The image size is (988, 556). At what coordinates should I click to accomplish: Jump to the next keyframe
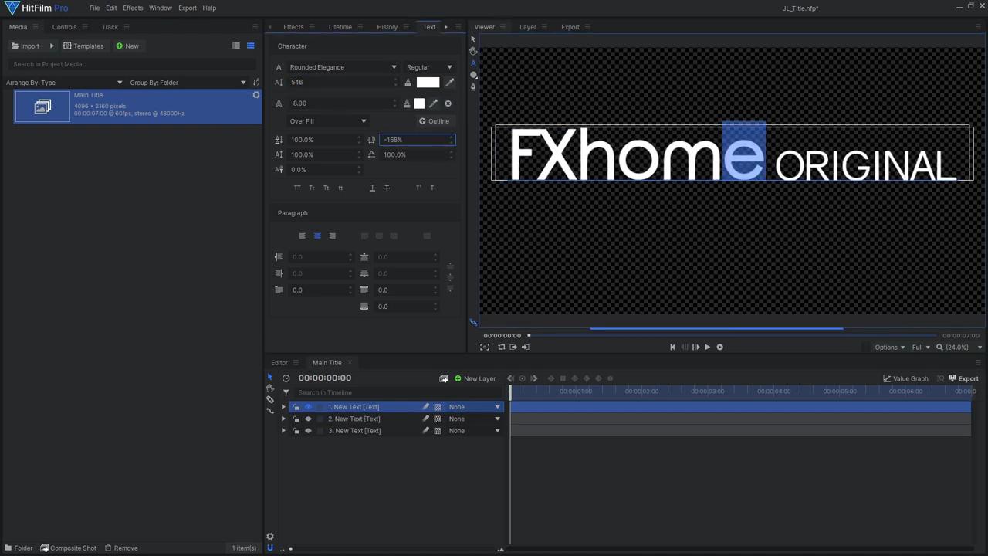coord(534,378)
